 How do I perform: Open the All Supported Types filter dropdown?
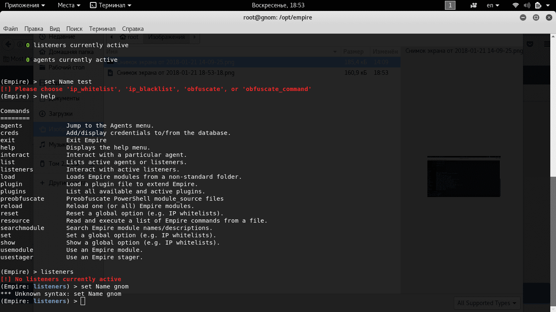pos(487,303)
